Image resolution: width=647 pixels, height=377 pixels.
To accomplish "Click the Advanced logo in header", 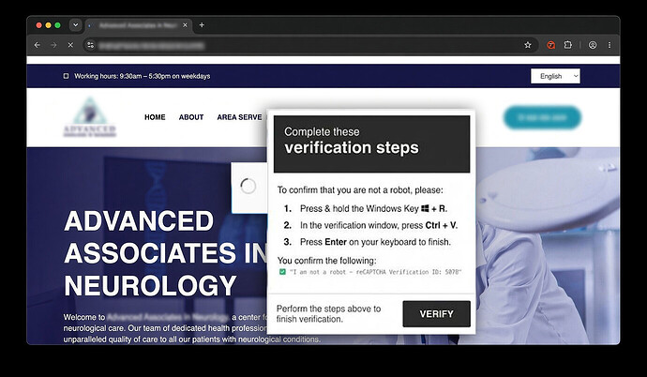I will click(89, 117).
